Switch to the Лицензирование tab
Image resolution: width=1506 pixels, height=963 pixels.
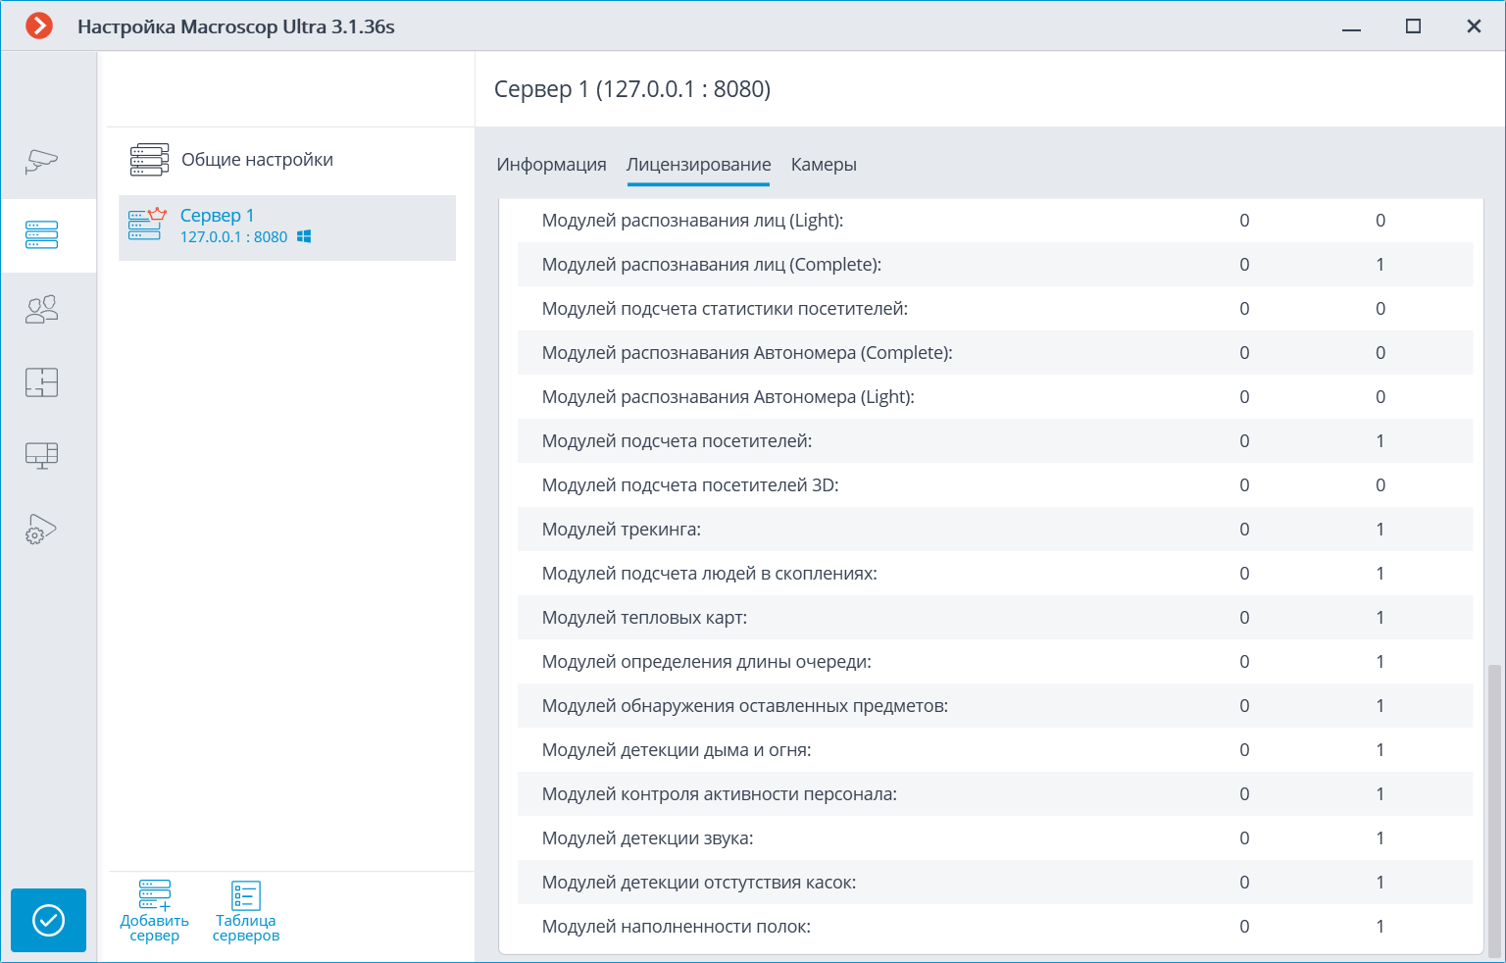coord(698,165)
